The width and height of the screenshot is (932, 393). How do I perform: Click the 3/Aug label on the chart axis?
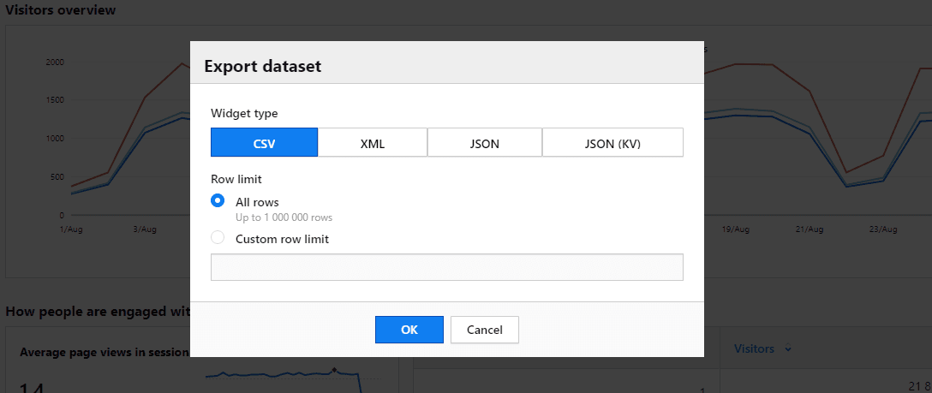point(145,229)
